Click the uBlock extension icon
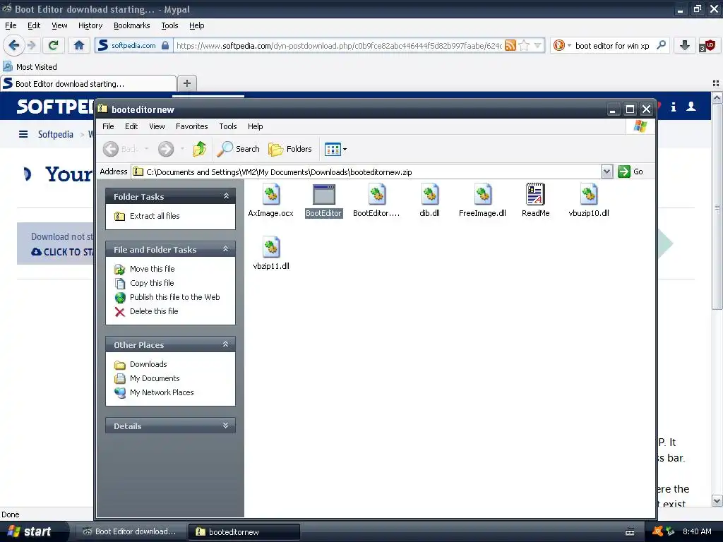The image size is (723, 542). click(707, 45)
